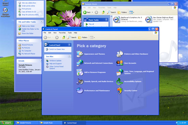Screen dimensions: 188x125
Task: Click Switch to Classic View link
Action: [57, 49]
